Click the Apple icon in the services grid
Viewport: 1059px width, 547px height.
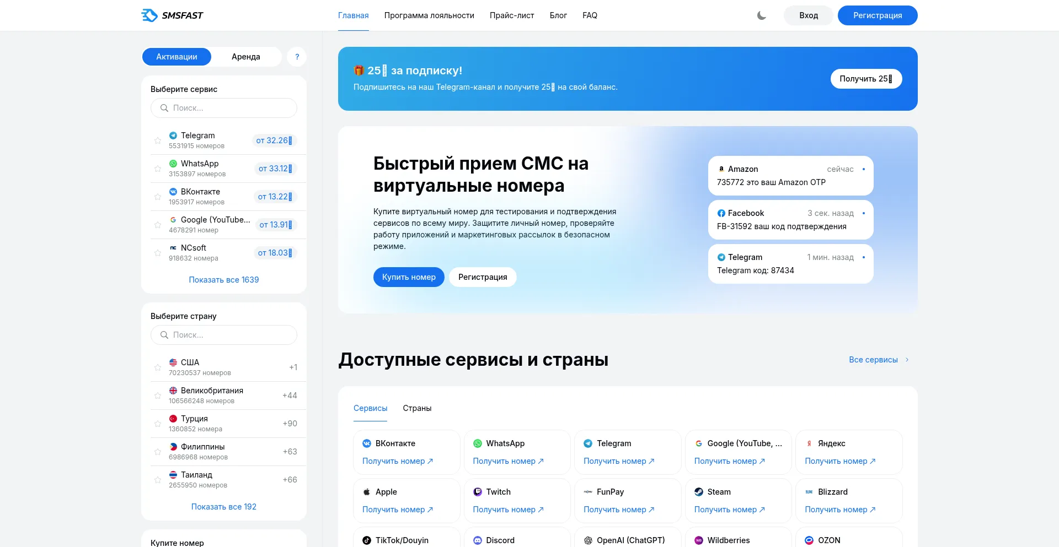coord(367,492)
